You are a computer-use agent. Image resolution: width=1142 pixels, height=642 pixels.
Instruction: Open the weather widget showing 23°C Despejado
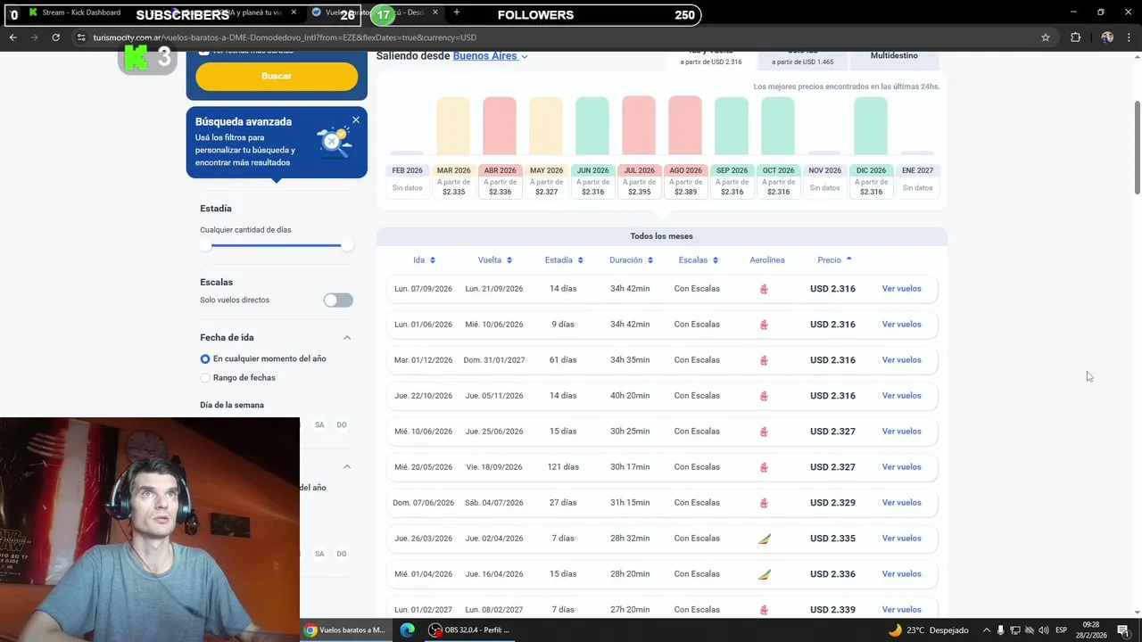(928, 630)
